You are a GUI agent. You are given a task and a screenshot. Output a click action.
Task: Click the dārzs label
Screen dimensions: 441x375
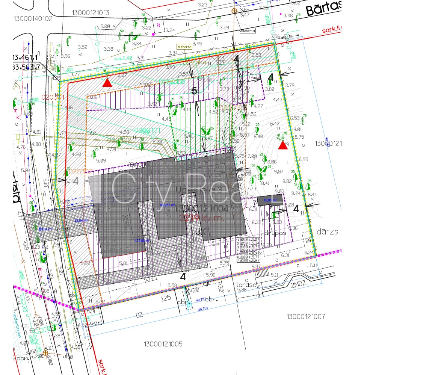pos(328,232)
